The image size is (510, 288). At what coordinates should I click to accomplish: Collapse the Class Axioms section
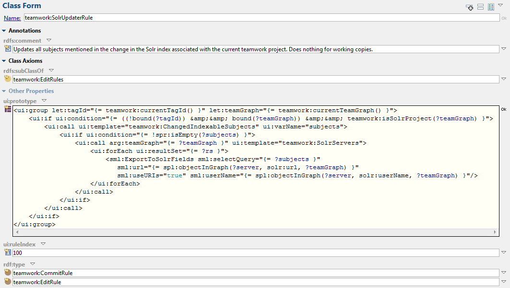pos(4,61)
